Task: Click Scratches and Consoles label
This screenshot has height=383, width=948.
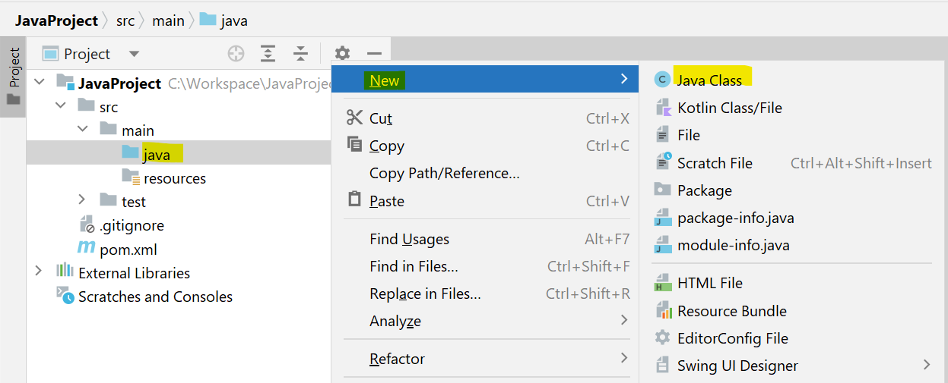Action: pyautogui.click(x=155, y=297)
